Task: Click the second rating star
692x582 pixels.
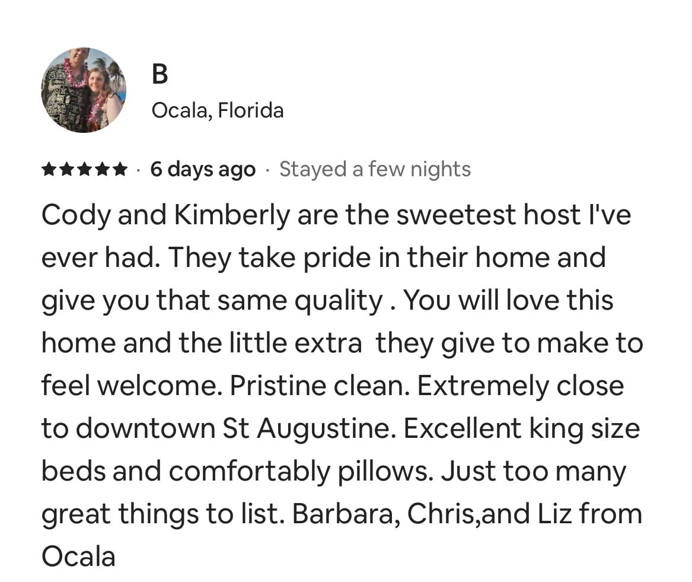Action: 66,169
